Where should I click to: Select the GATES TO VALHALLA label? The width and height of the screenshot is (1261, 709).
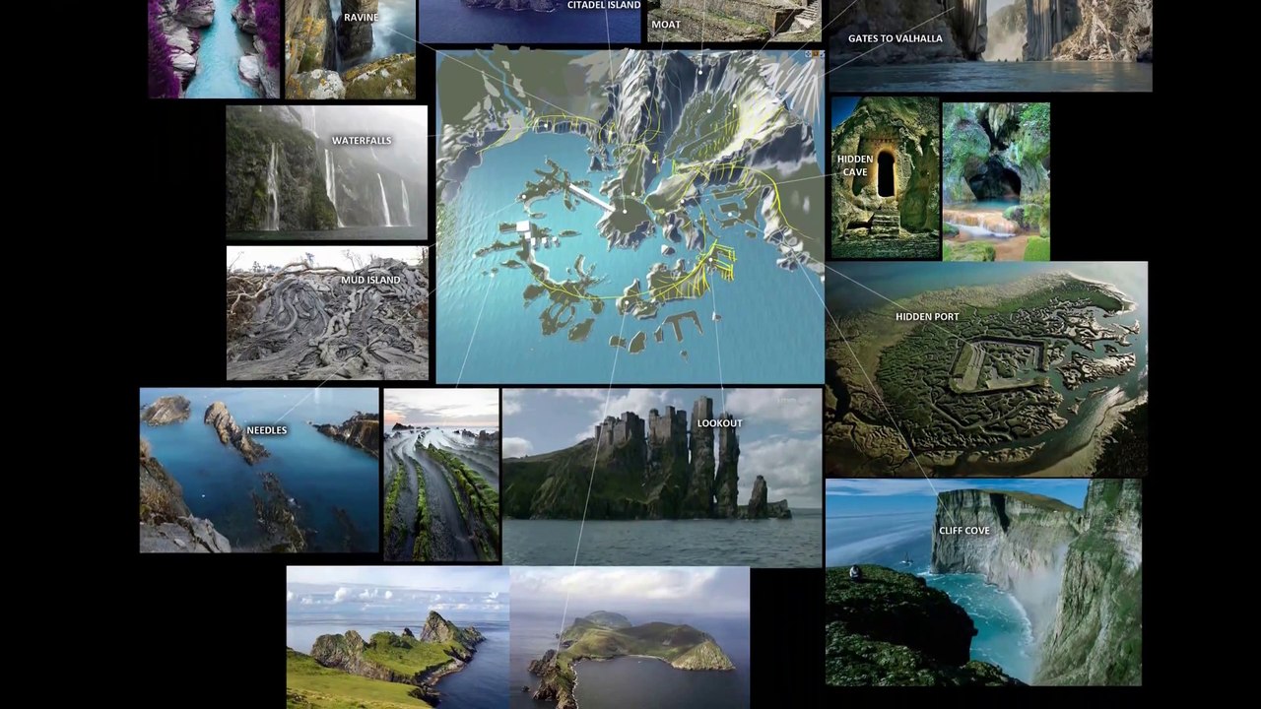point(896,38)
